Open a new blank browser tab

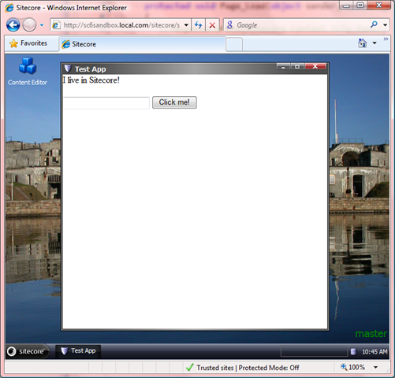[x=234, y=44]
